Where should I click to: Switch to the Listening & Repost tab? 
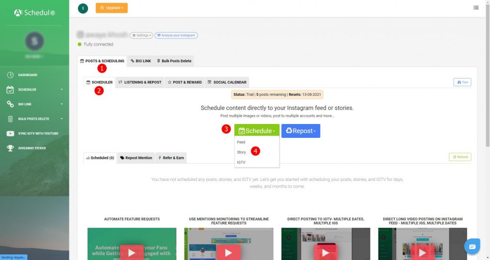140,82
